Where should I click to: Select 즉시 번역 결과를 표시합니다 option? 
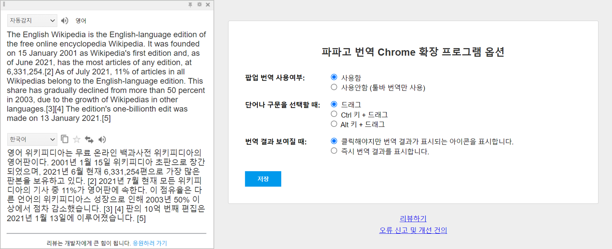(x=334, y=151)
